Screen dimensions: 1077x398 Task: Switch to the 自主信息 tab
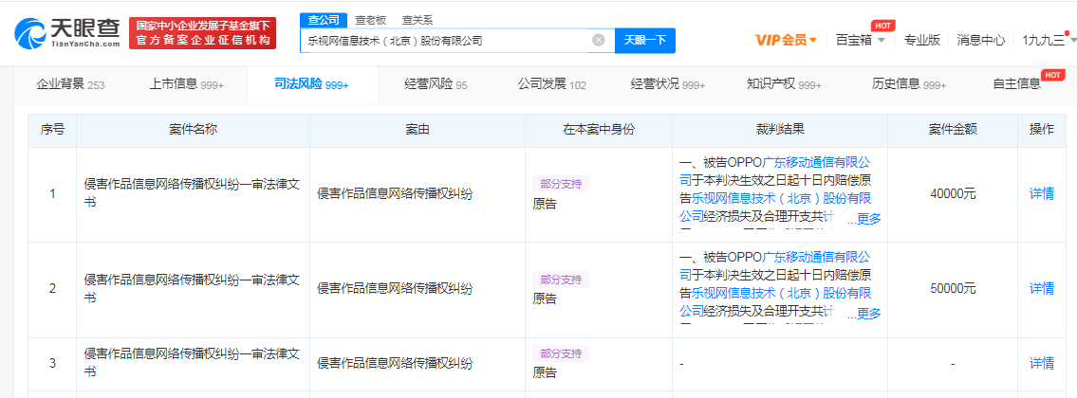[1016, 85]
